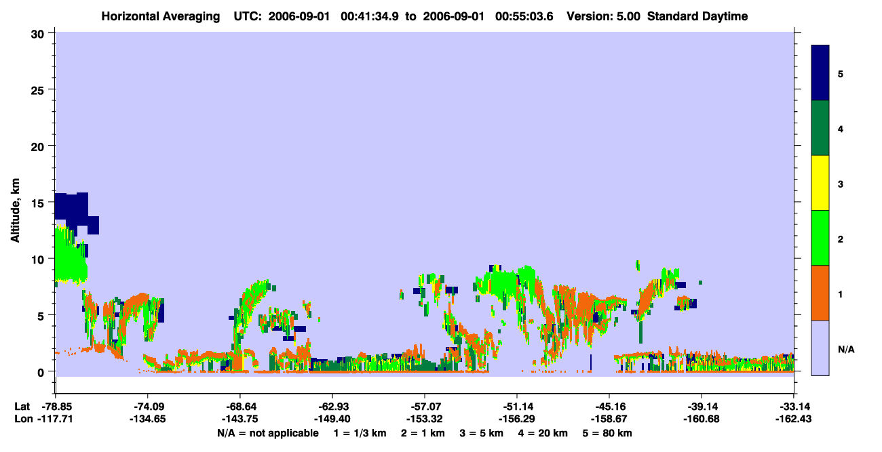882x452 pixels.
Task: Click the 'Lat' row label
Action: [x=22, y=407]
